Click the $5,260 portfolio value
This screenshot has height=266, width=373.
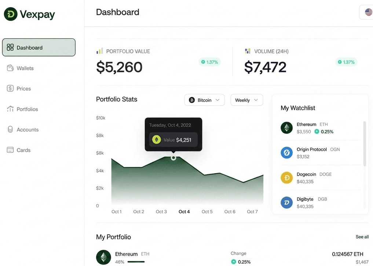(x=119, y=67)
